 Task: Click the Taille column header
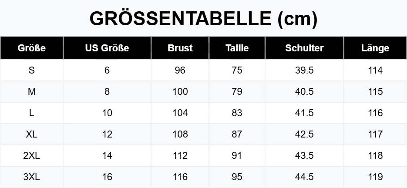237,48
